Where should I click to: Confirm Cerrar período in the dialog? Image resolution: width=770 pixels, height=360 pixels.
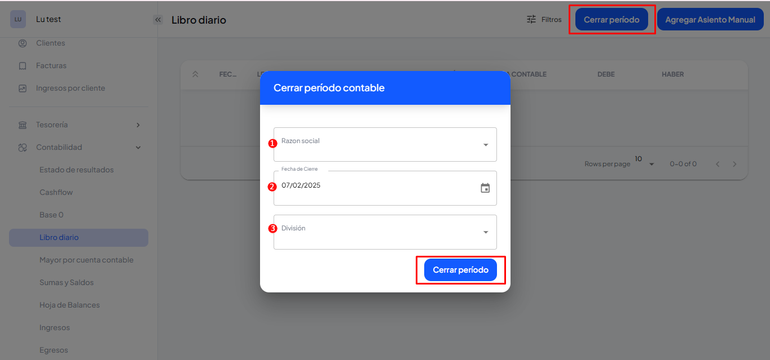click(460, 270)
